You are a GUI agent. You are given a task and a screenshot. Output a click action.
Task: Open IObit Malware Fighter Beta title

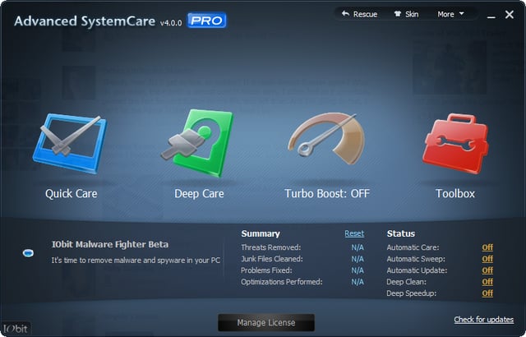tap(110, 244)
